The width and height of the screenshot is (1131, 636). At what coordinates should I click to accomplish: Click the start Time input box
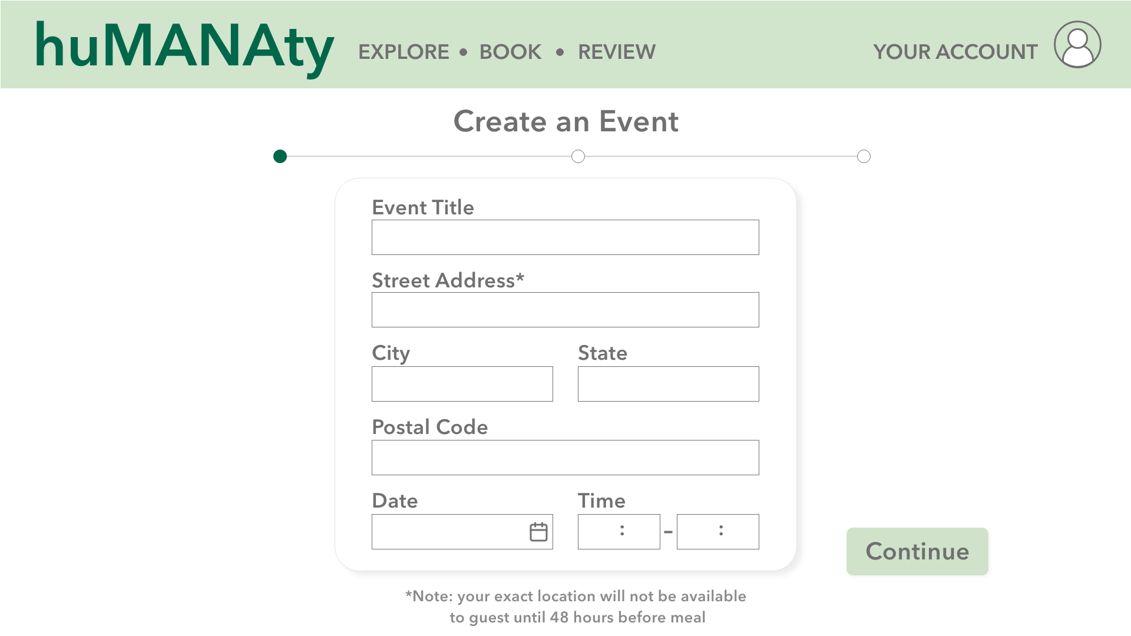619,532
